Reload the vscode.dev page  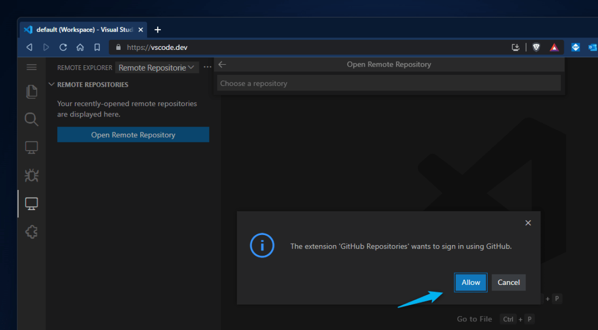point(63,47)
